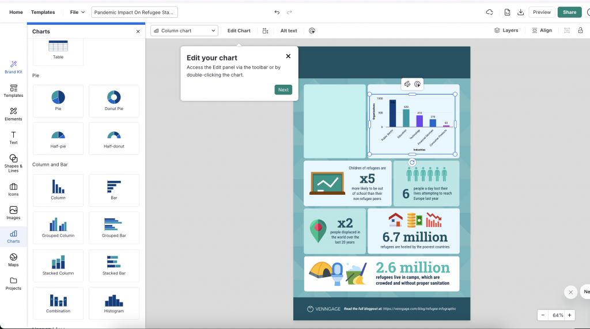Close the Charts panel
This screenshot has height=329, width=590.
[x=138, y=32]
